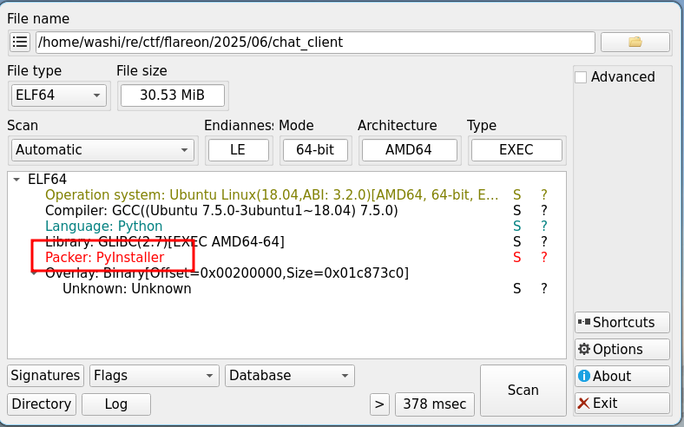Open the scan Log
Viewport: 684px width, 427px height.
pos(115,404)
